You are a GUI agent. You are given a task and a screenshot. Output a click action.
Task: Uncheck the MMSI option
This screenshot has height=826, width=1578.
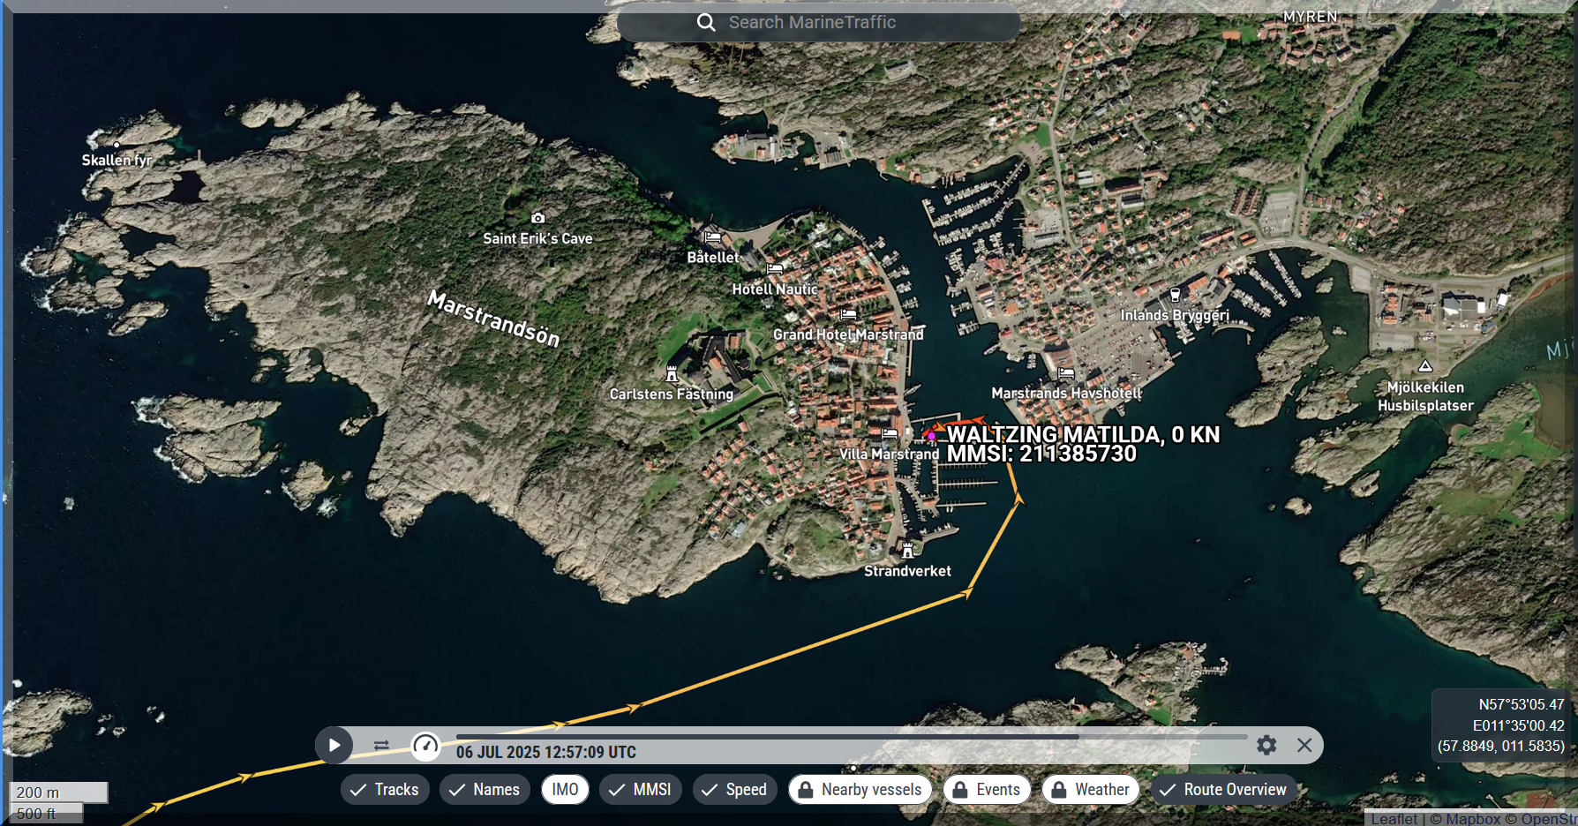640,790
